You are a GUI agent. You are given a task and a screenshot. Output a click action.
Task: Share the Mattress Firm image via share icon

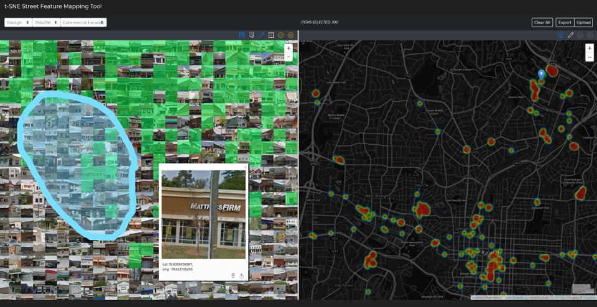click(x=241, y=275)
